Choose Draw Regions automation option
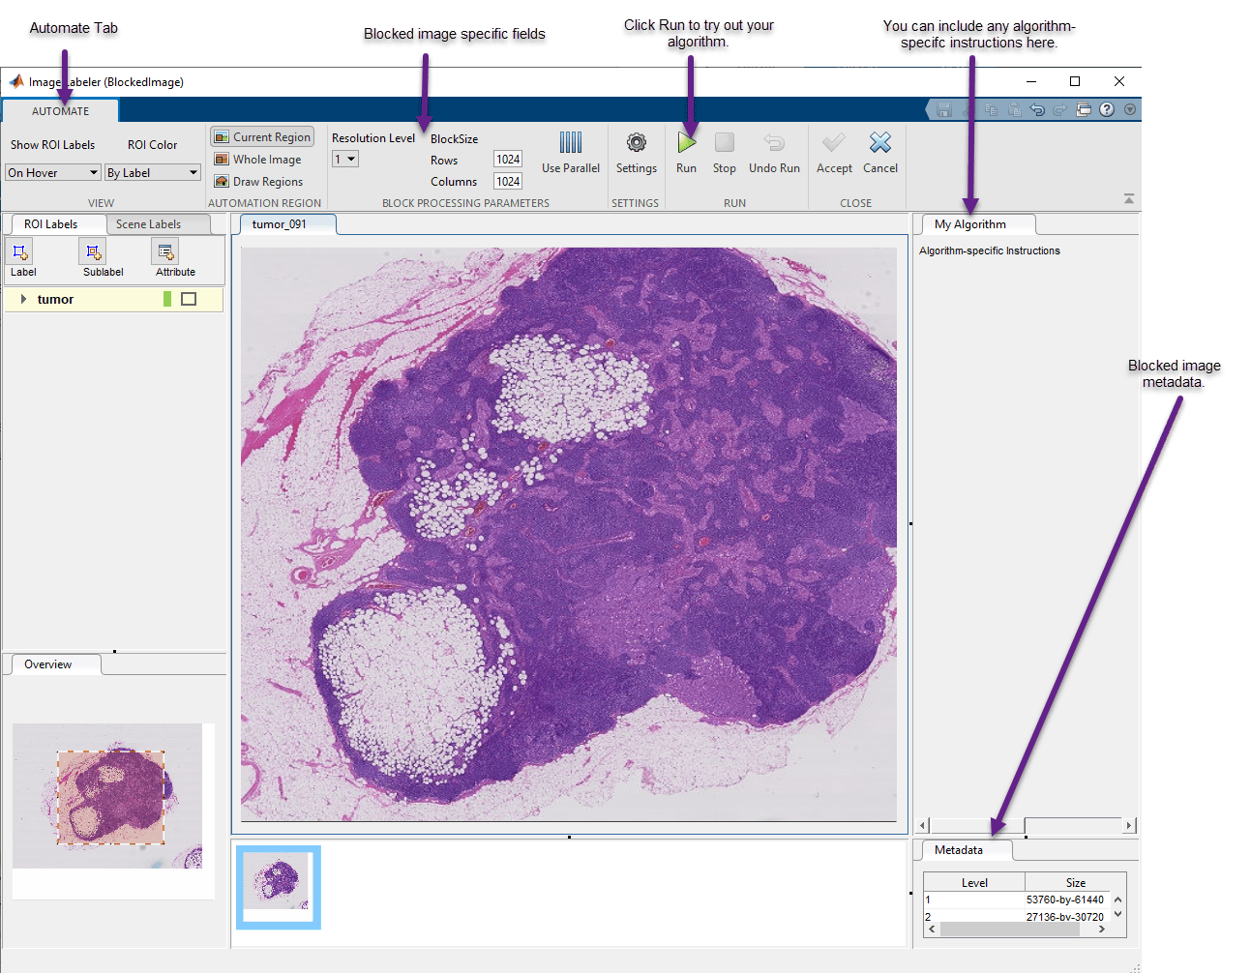Image resolution: width=1251 pixels, height=973 pixels. click(x=258, y=182)
